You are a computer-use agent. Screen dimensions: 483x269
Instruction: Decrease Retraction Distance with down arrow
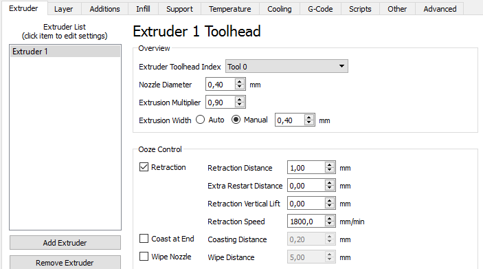(x=330, y=171)
